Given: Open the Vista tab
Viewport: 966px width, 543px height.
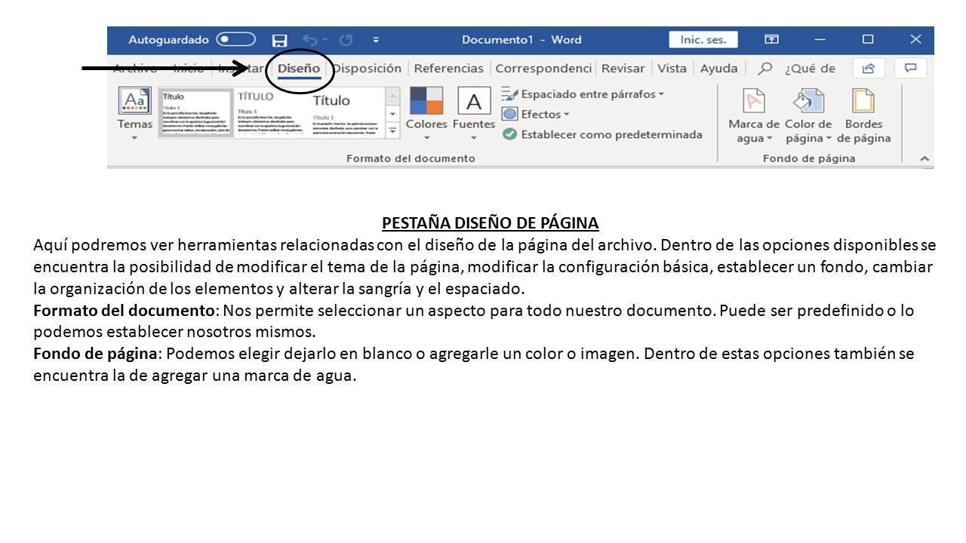Looking at the screenshot, I should coord(672,69).
